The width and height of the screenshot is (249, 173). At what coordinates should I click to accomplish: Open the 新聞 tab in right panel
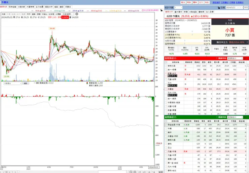[x=186, y=12]
